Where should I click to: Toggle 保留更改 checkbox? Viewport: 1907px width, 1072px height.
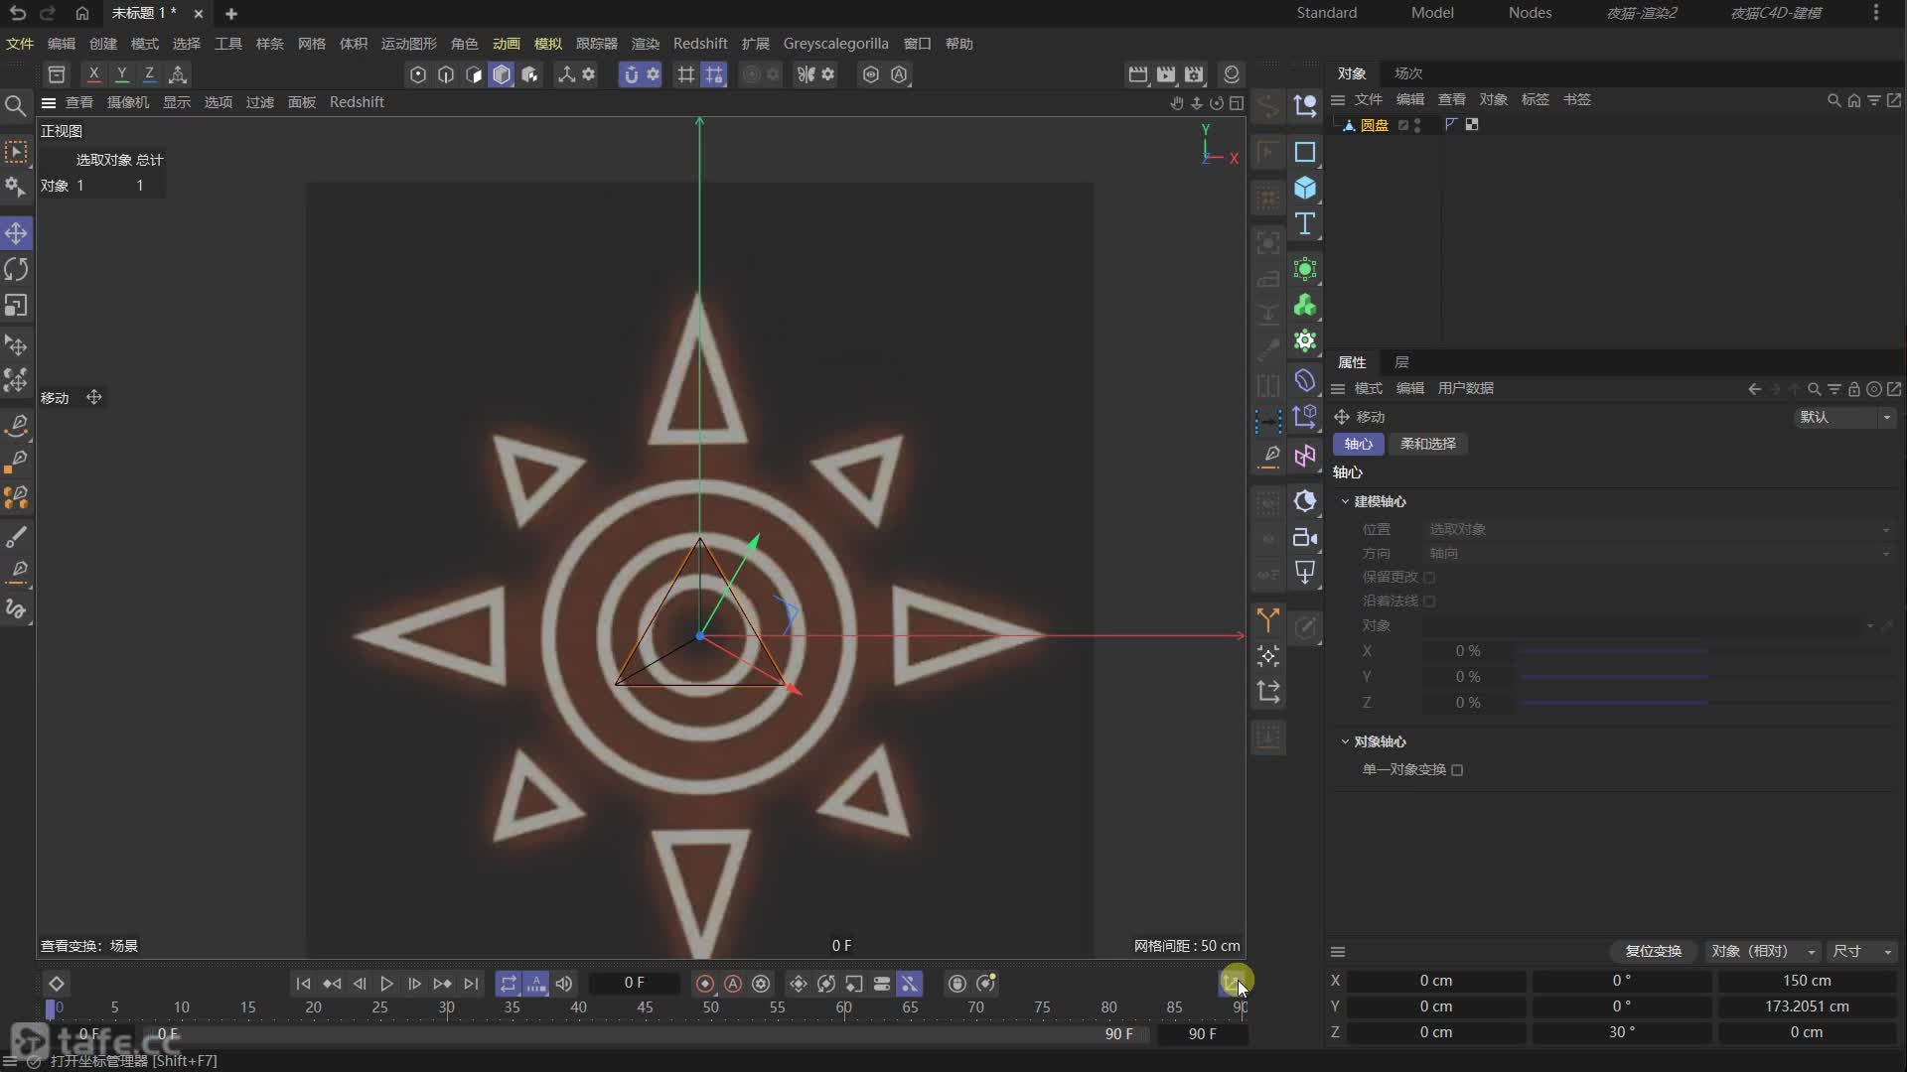point(1429,578)
